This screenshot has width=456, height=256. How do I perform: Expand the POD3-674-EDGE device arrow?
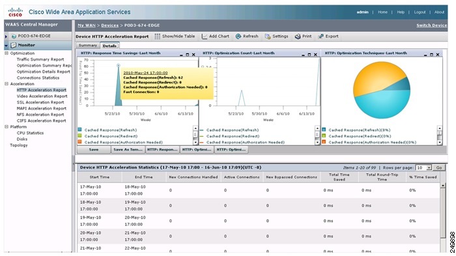[6, 36]
